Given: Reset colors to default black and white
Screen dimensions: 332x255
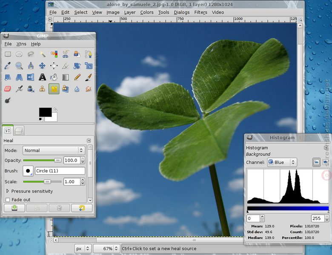Looking at the screenshot, I should click(41, 120).
